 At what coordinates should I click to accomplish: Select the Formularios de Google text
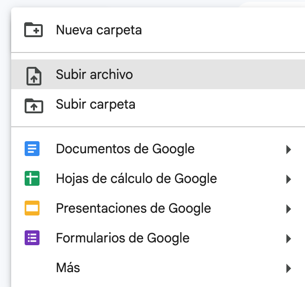coord(123,238)
